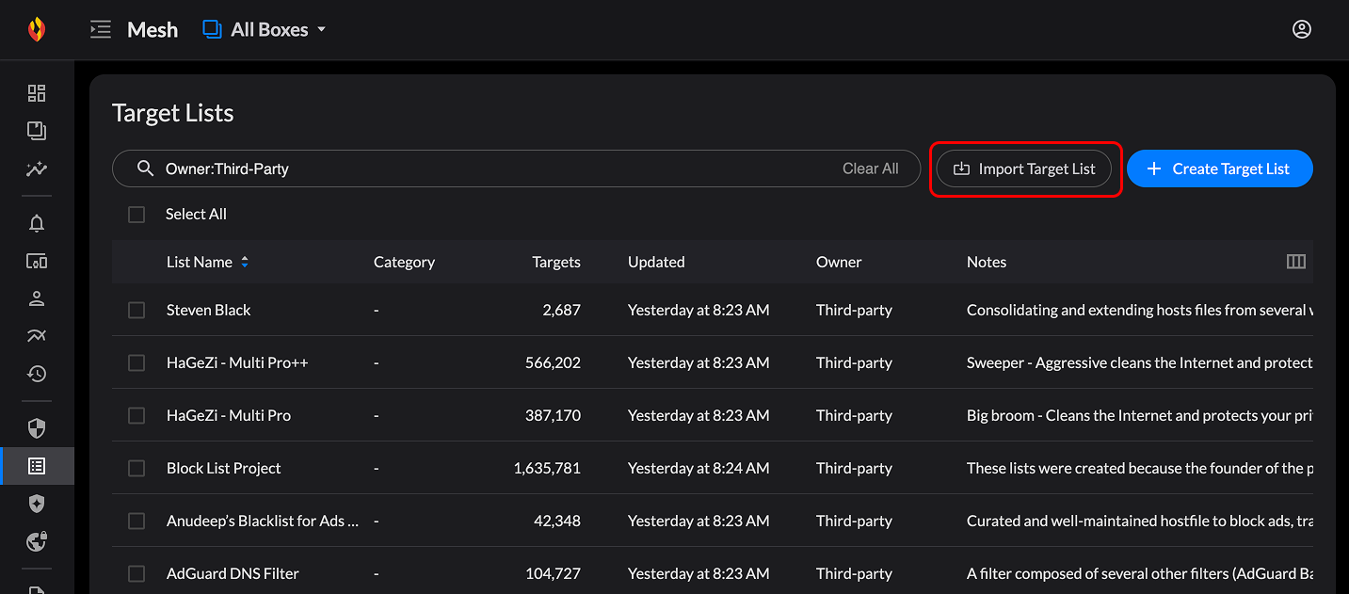Image resolution: width=1349 pixels, height=594 pixels.
Task: Click the Firewalla flame logo
Action: 37,30
